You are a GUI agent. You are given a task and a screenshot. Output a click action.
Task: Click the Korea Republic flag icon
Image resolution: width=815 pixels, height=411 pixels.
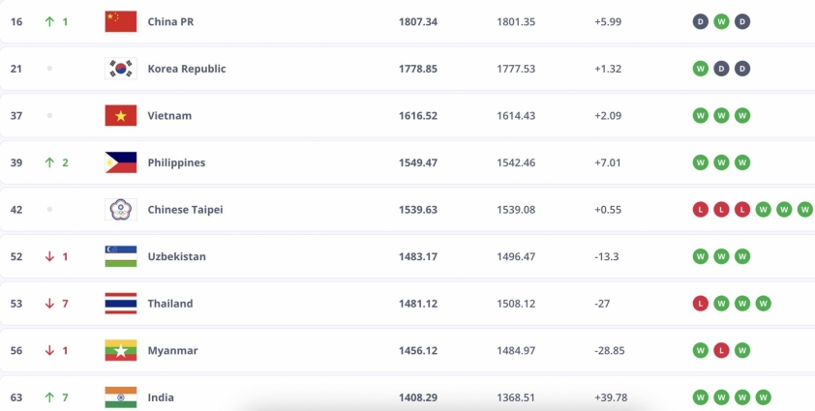[121, 69]
